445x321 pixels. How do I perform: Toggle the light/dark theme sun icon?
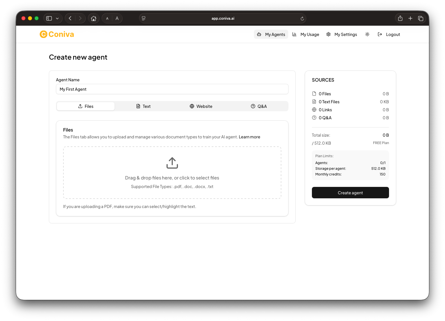(x=367, y=34)
